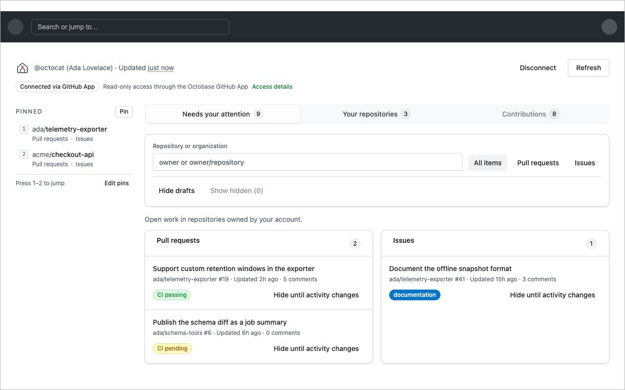Open Issues under ada/telemetry-exporter pin
The image size is (625, 390).
84,139
